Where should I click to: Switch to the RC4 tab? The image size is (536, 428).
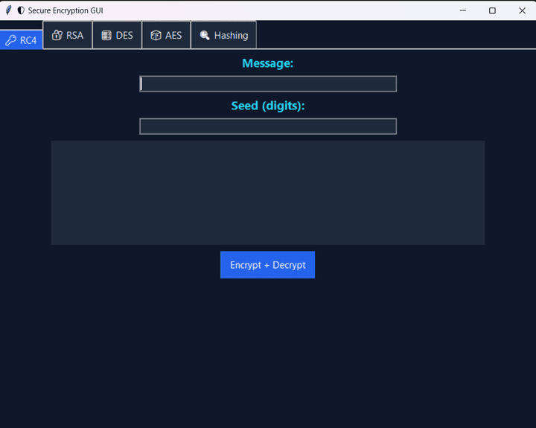(x=21, y=39)
